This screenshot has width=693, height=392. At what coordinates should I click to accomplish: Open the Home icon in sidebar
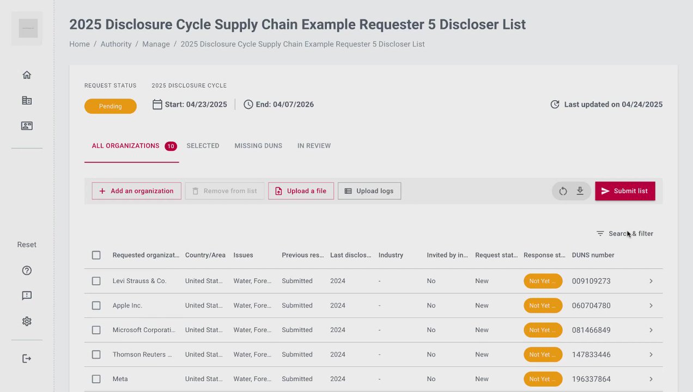tap(27, 75)
